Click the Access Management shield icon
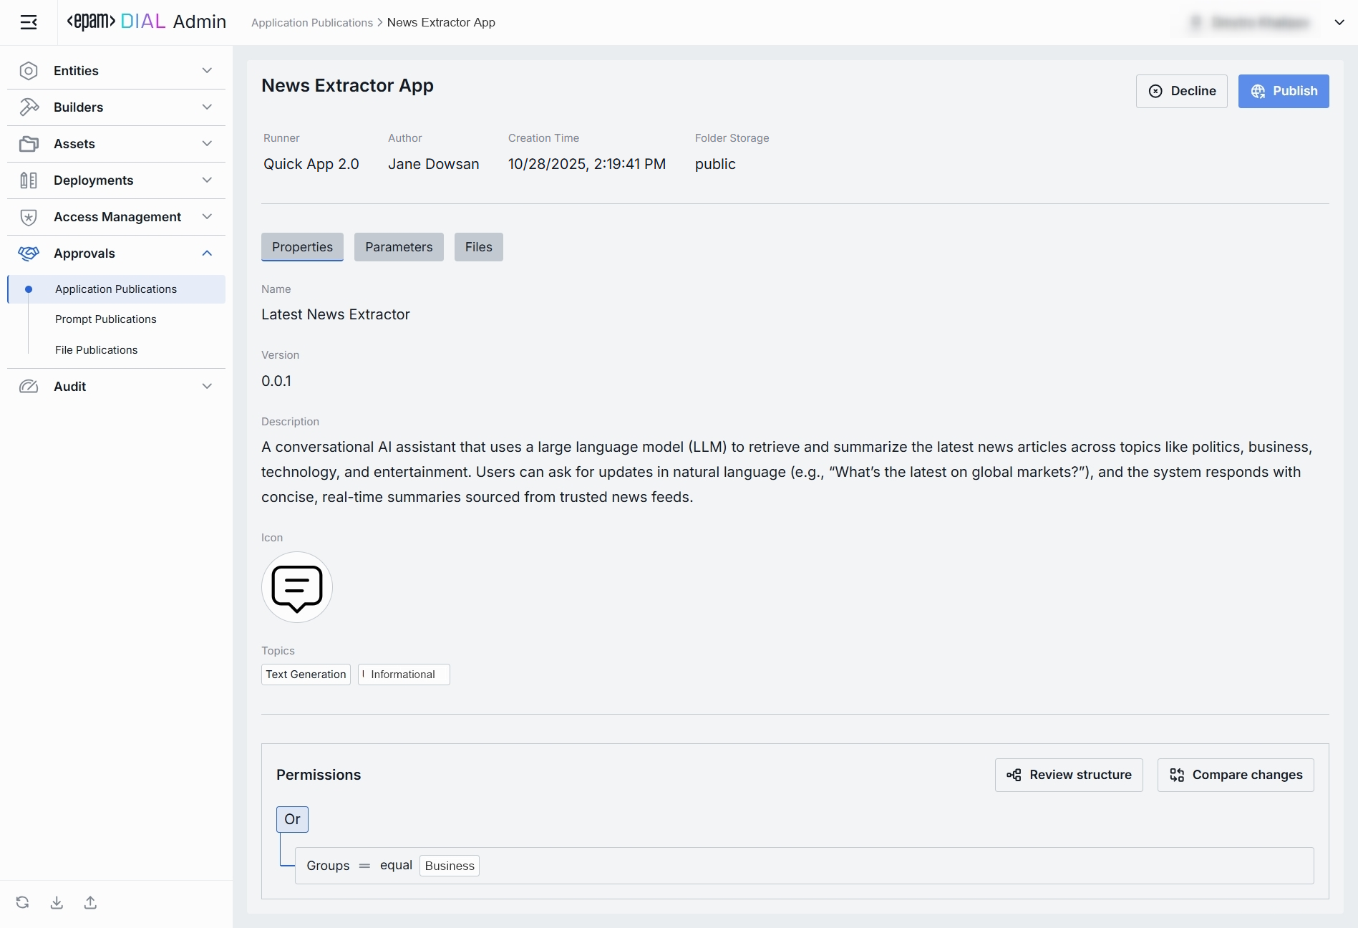The image size is (1358, 928). click(29, 217)
